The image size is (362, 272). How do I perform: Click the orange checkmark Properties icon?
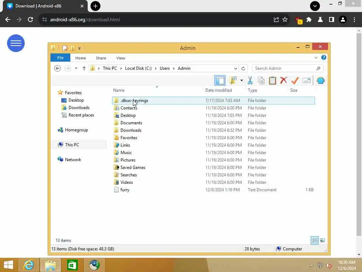click(x=295, y=80)
